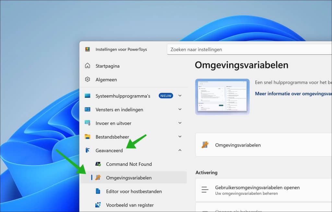Click the Invoer en uitvoer label
332x212 pixels.
[x=113, y=123]
